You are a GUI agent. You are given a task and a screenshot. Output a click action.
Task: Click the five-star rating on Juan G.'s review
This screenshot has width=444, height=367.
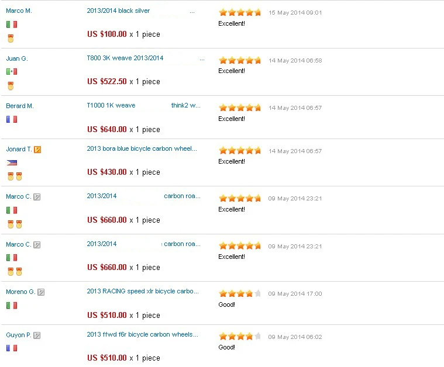coord(240,60)
